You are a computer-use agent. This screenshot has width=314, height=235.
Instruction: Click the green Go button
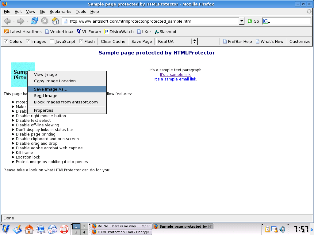(253, 21)
